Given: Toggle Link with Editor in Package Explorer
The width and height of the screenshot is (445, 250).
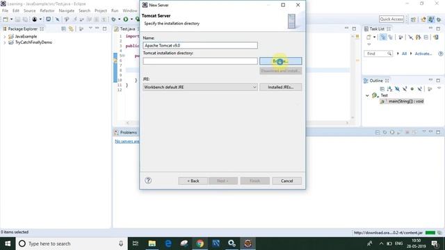Looking at the screenshot, I should (x=71, y=28).
